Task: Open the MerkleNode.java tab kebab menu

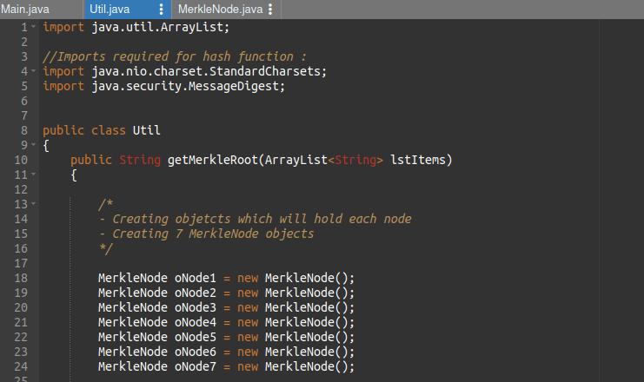Action: pyautogui.click(x=271, y=10)
